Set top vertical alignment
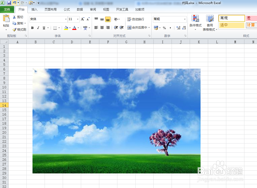257x188 pixels. pos(96,19)
